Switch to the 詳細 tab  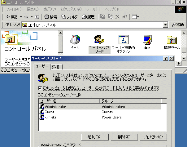tap(56, 67)
